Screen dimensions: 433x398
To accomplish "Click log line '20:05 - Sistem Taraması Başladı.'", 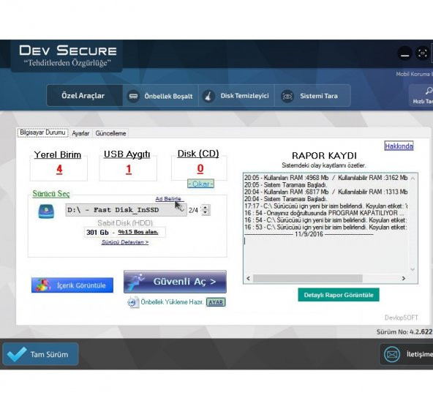I will pyautogui.click(x=285, y=185).
